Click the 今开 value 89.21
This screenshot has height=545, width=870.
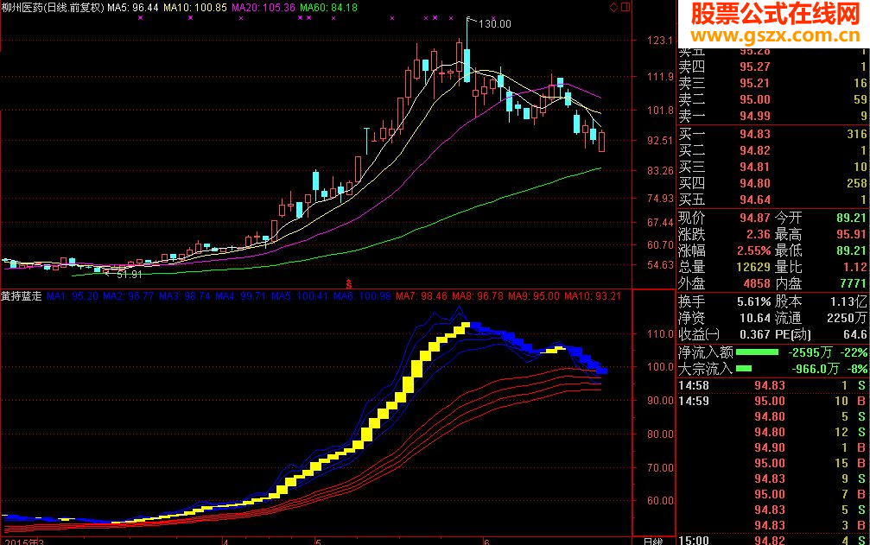click(852, 218)
